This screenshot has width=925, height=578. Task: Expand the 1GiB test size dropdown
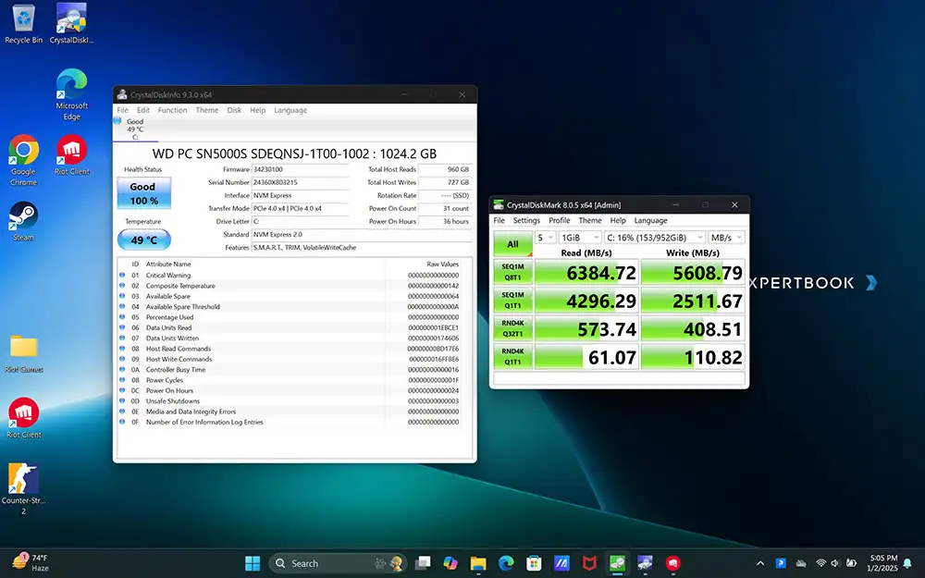tap(579, 238)
